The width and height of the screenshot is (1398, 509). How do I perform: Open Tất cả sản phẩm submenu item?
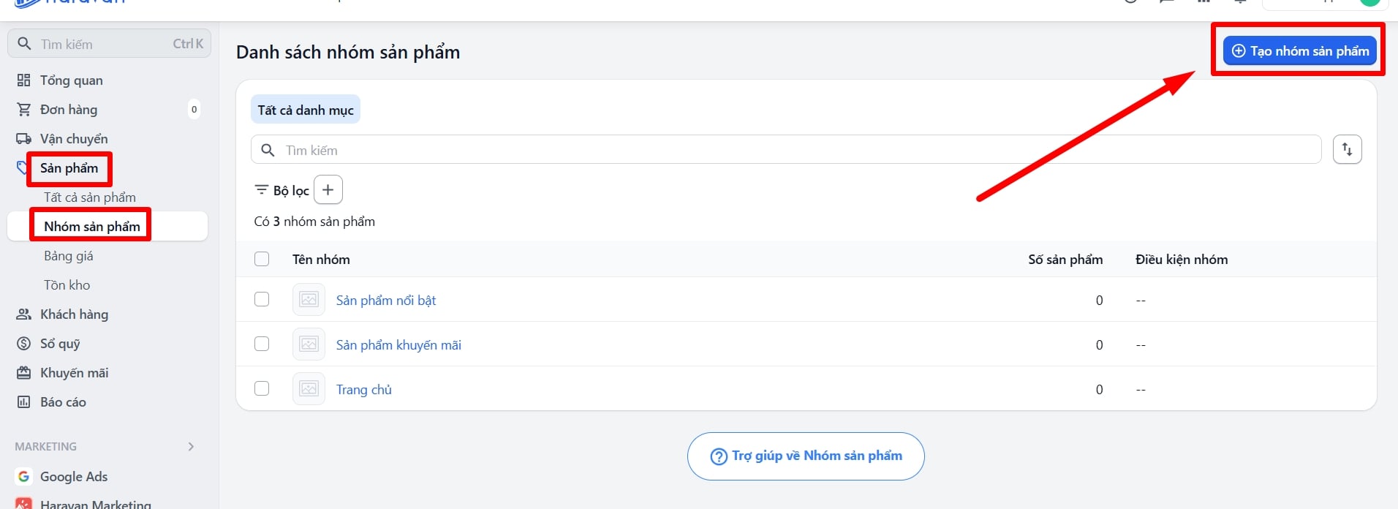click(x=90, y=197)
